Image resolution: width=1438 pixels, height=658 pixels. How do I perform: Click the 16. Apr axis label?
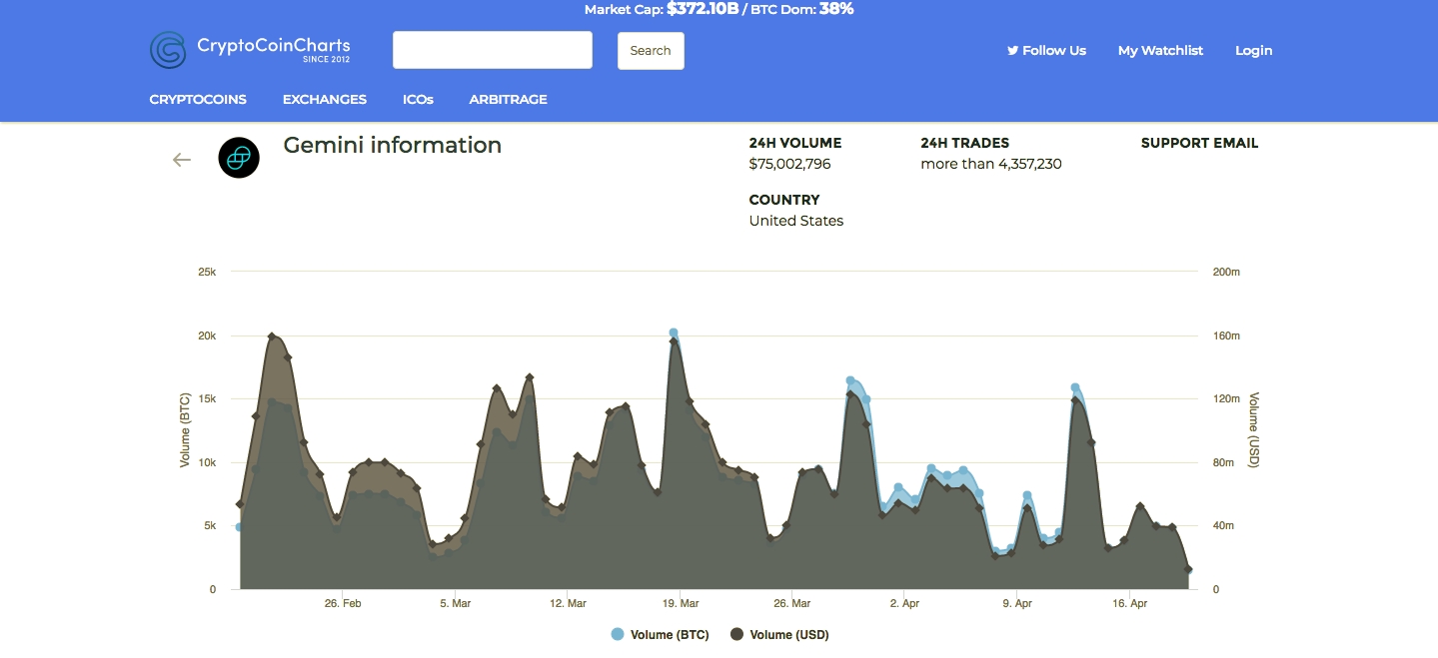click(x=1129, y=603)
